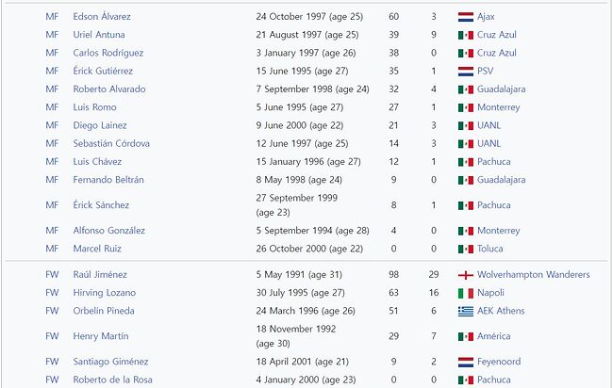Click the Greece flag beside AEK Athens
This screenshot has width=613, height=388.
pyautogui.click(x=466, y=311)
